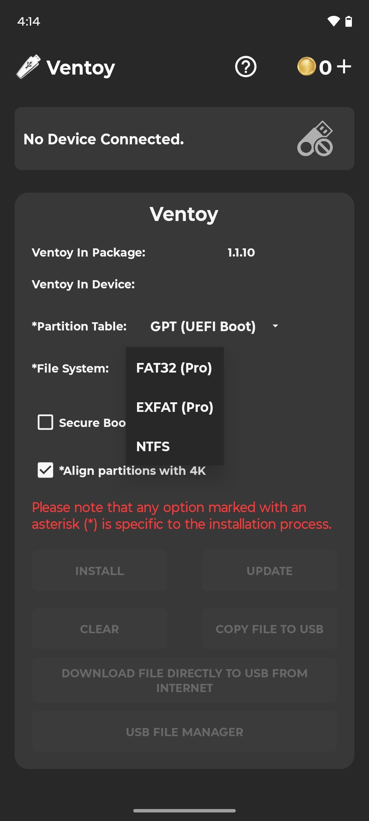Enable the Secure Boot checkbox
The width and height of the screenshot is (369, 821).
coord(45,422)
